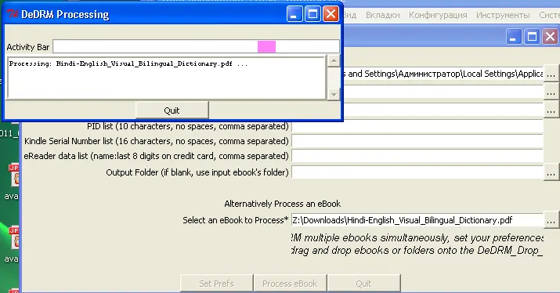Browse button next to Local Settings path
The width and height of the screenshot is (560, 293).
pos(551,74)
